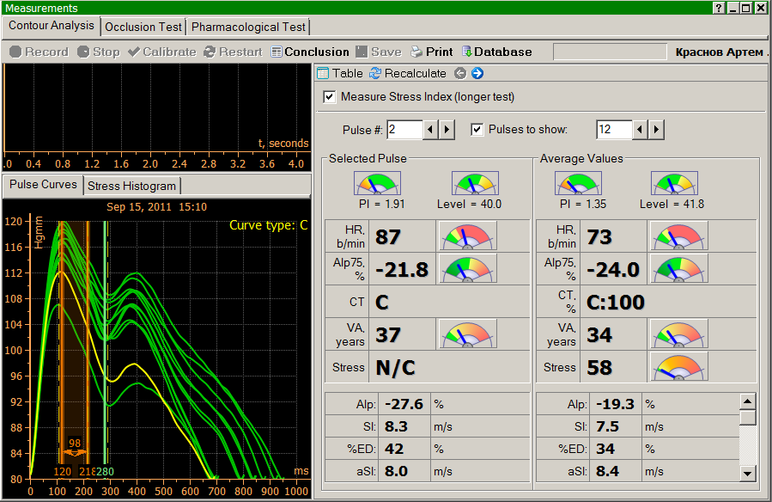Image resolution: width=772 pixels, height=502 pixels.
Task: Switch to the Stress Histogram tab
Action: (131, 186)
